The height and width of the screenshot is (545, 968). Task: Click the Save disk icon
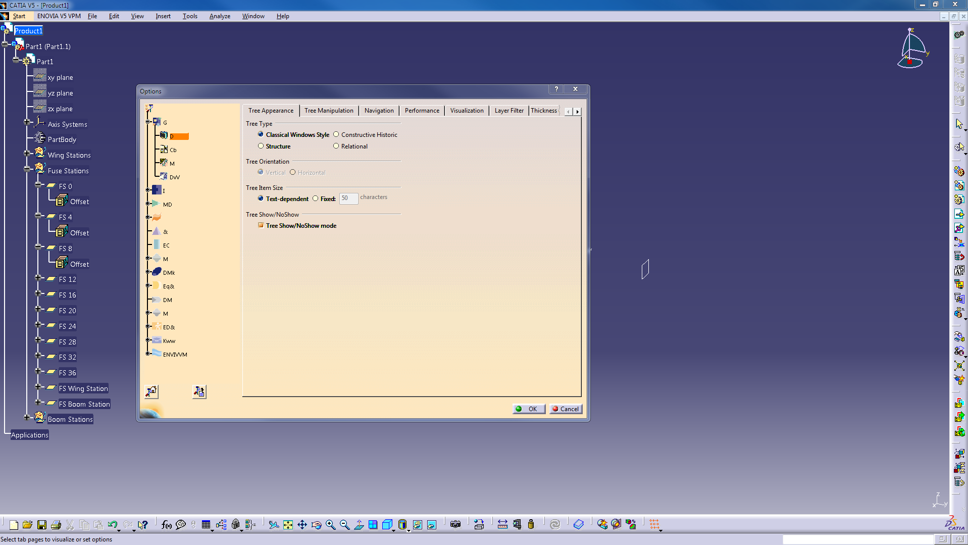click(42, 525)
